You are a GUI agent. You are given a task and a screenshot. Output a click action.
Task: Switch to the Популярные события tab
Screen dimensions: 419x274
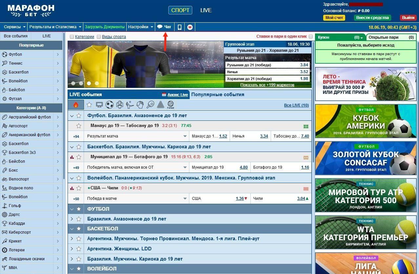[x=218, y=95]
